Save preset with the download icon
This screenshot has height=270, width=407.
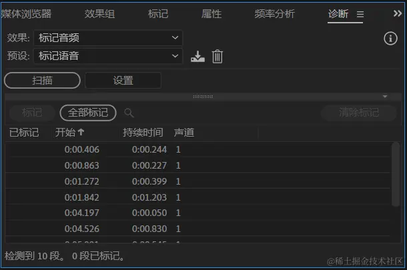point(197,56)
